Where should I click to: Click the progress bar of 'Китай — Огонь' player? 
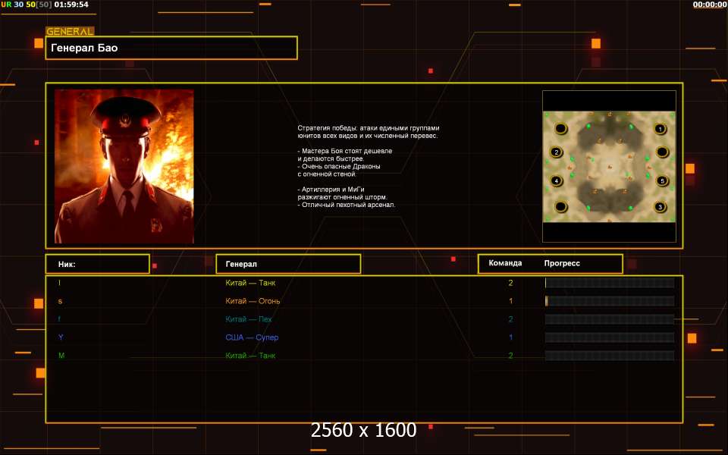pyautogui.click(x=609, y=301)
